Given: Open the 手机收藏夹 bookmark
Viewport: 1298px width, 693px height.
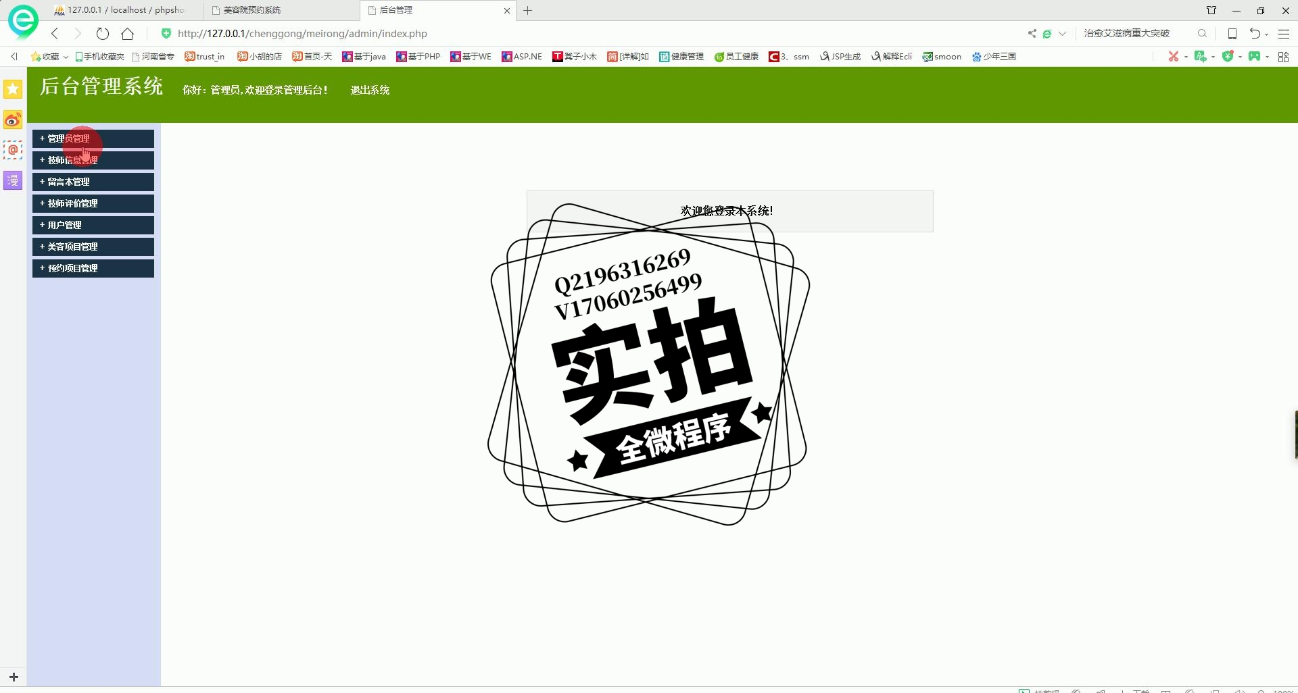Looking at the screenshot, I should pyautogui.click(x=99, y=57).
